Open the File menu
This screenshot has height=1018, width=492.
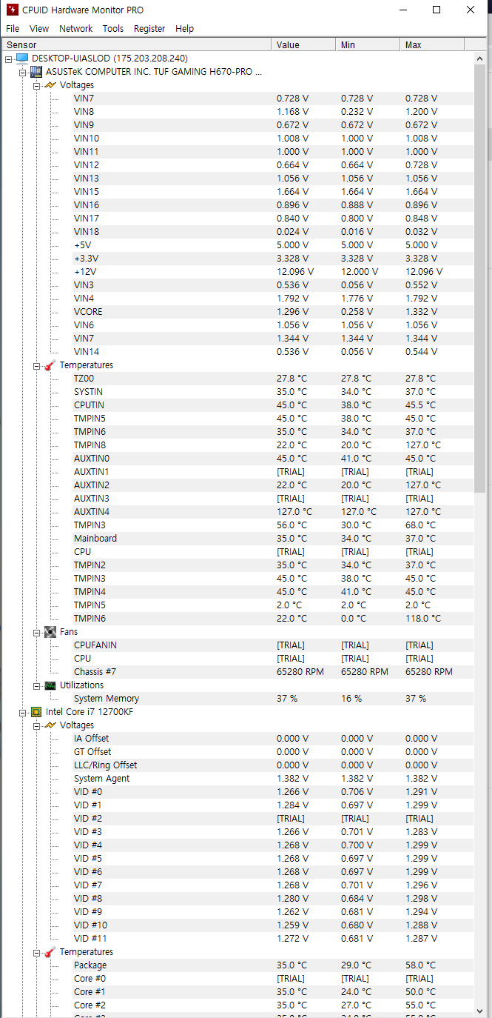point(13,29)
